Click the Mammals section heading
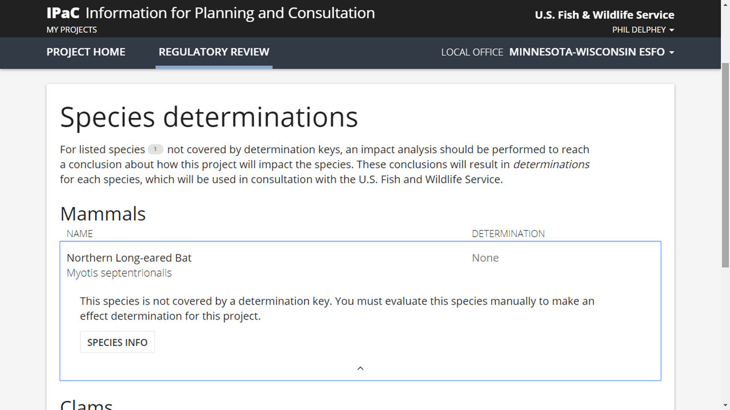The image size is (730, 410). (x=103, y=214)
